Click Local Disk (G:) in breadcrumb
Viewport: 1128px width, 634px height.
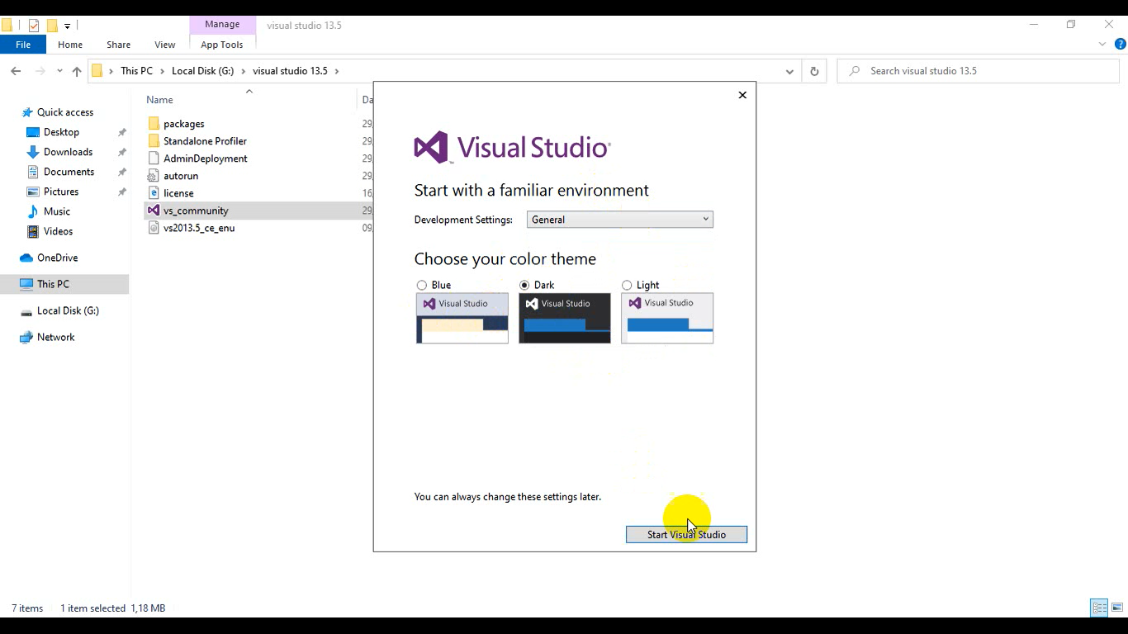coord(203,71)
